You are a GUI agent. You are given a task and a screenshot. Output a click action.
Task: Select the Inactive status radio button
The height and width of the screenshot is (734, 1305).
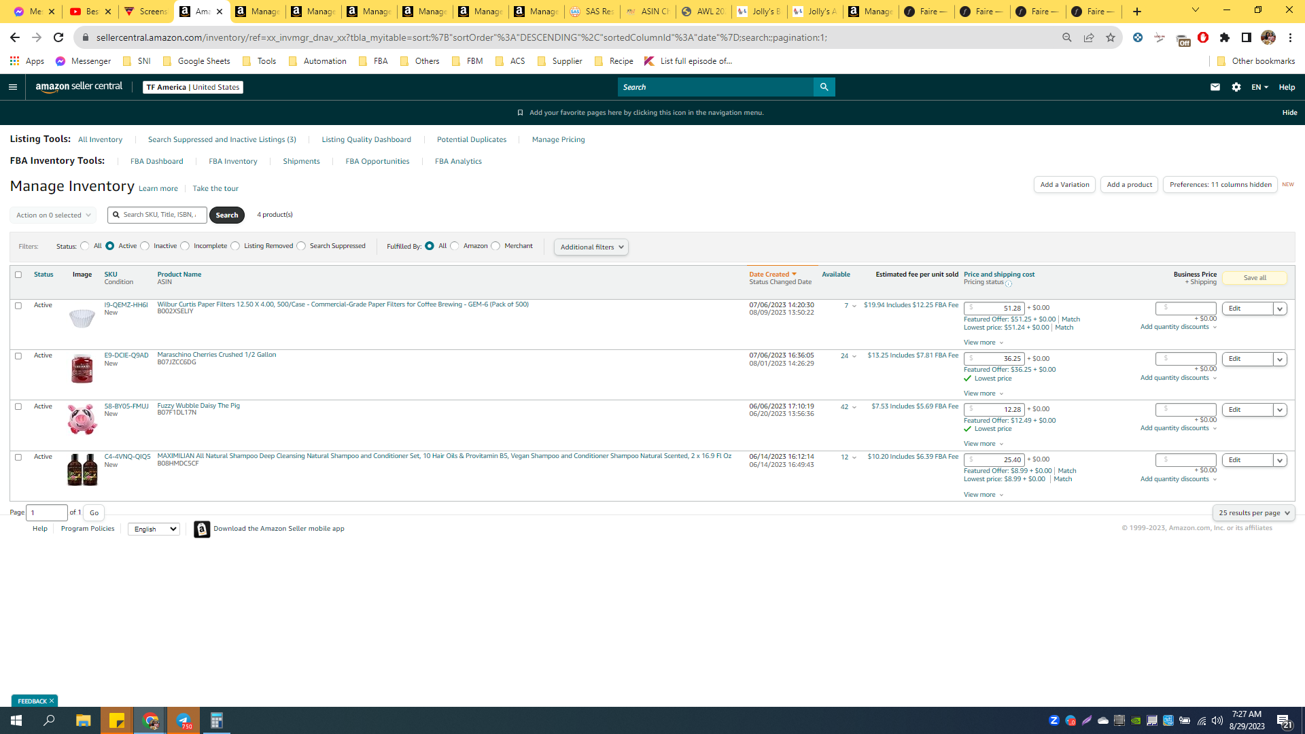click(x=145, y=246)
